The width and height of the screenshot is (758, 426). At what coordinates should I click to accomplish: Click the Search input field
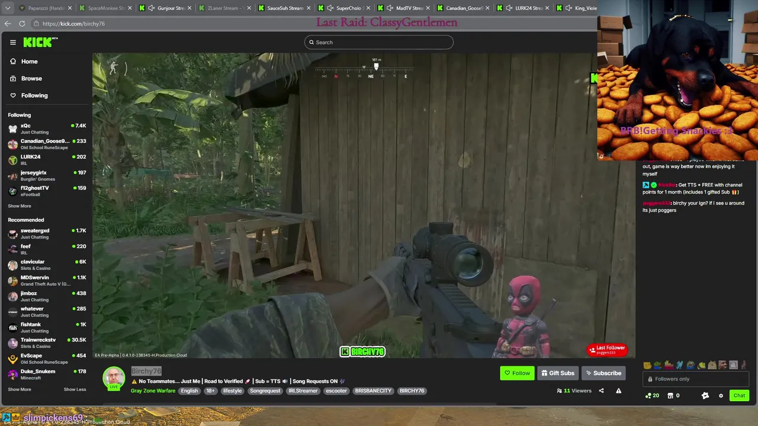click(379, 42)
